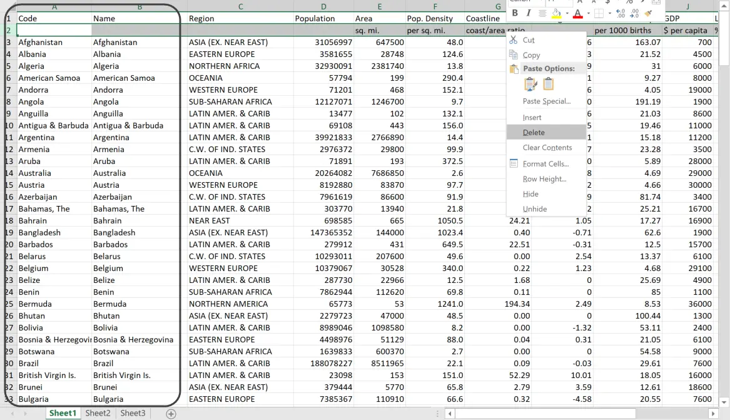
Task: Click next sheet navigation arrow
Action: click(x=25, y=414)
